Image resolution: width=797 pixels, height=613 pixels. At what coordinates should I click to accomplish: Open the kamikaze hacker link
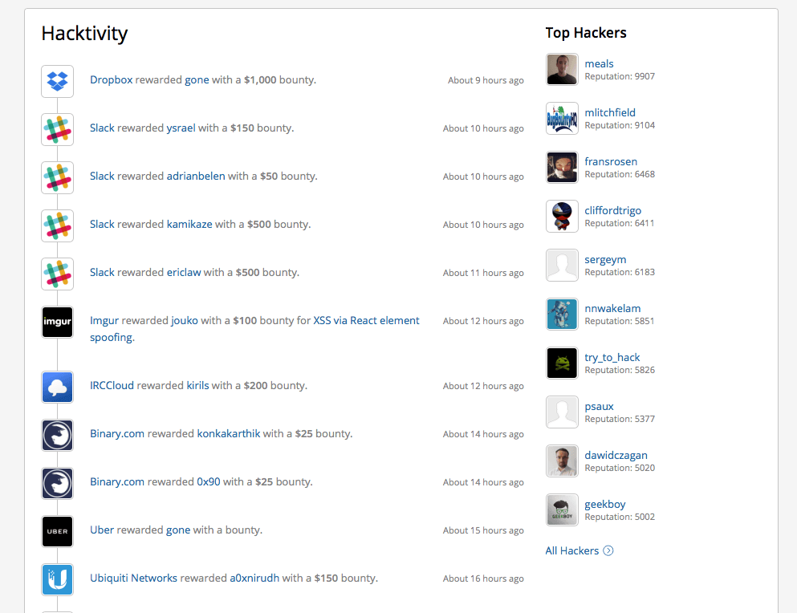pos(189,224)
